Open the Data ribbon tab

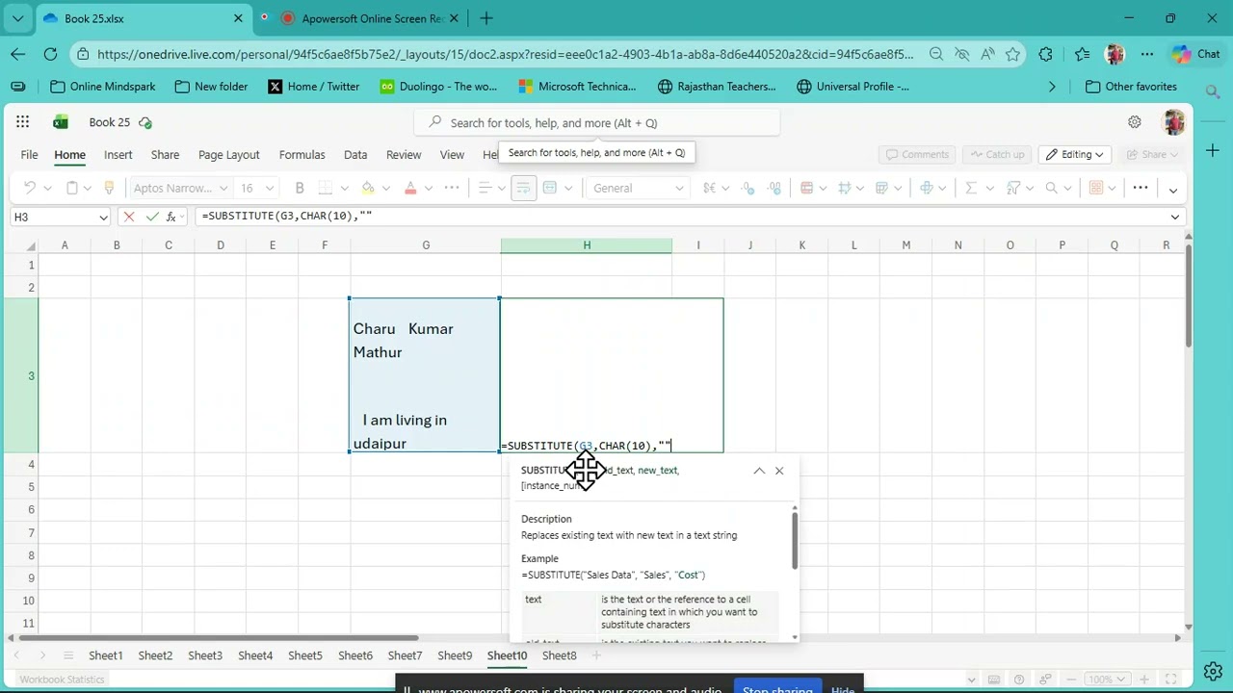tap(355, 154)
